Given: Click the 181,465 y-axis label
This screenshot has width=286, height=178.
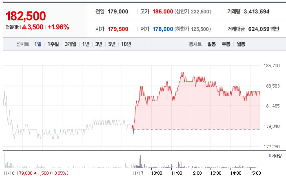Looking at the screenshot, I should tap(272, 106).
